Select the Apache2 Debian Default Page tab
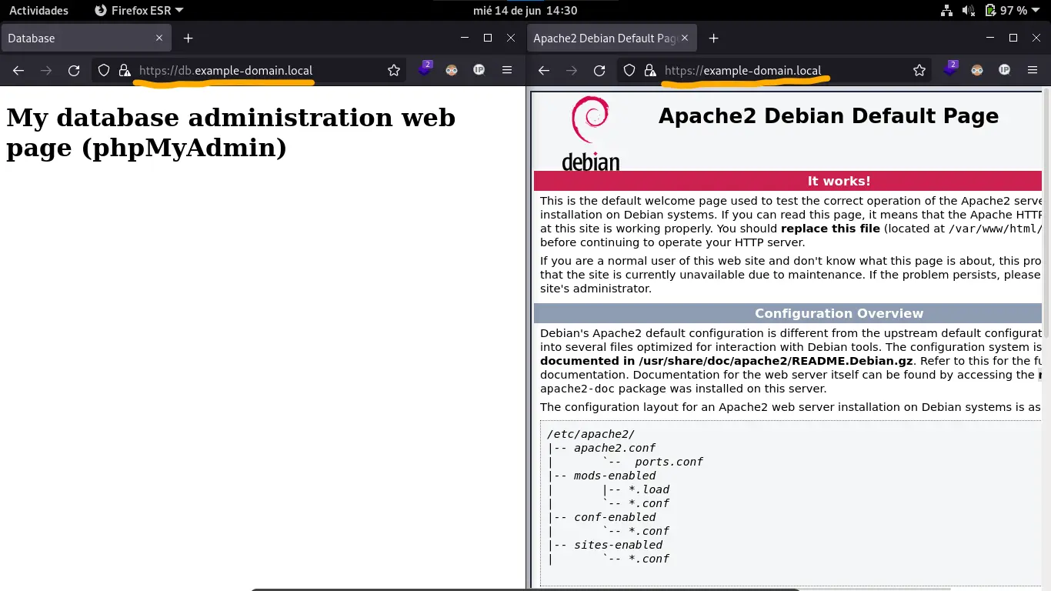 click(612, 38)
